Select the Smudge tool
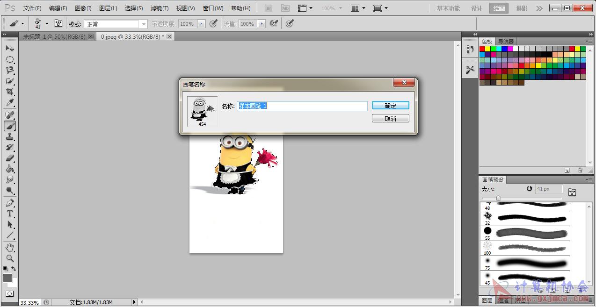 pos(9,179)
